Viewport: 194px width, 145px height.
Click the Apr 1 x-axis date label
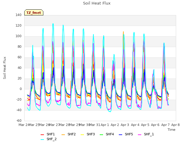point(105,125)
